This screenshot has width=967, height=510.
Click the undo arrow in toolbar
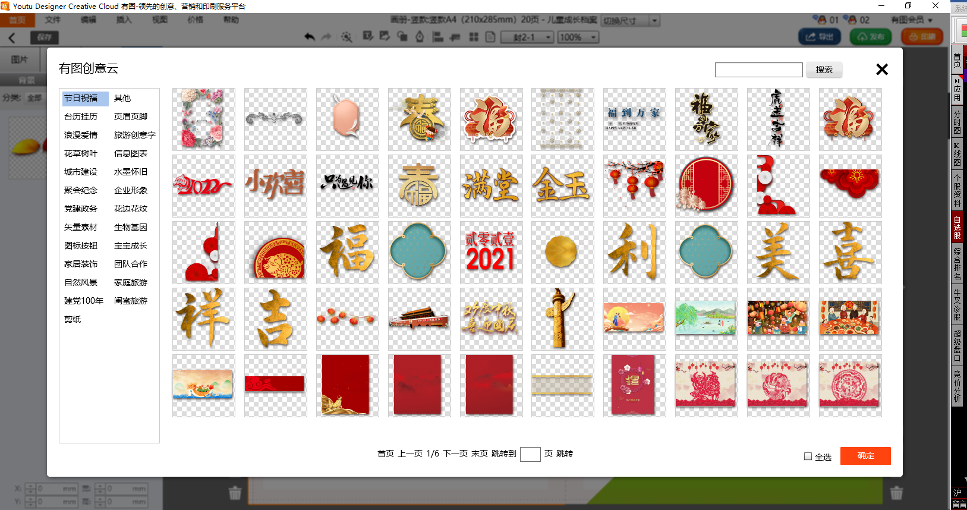pyautogui.click(x=310, y=37)
